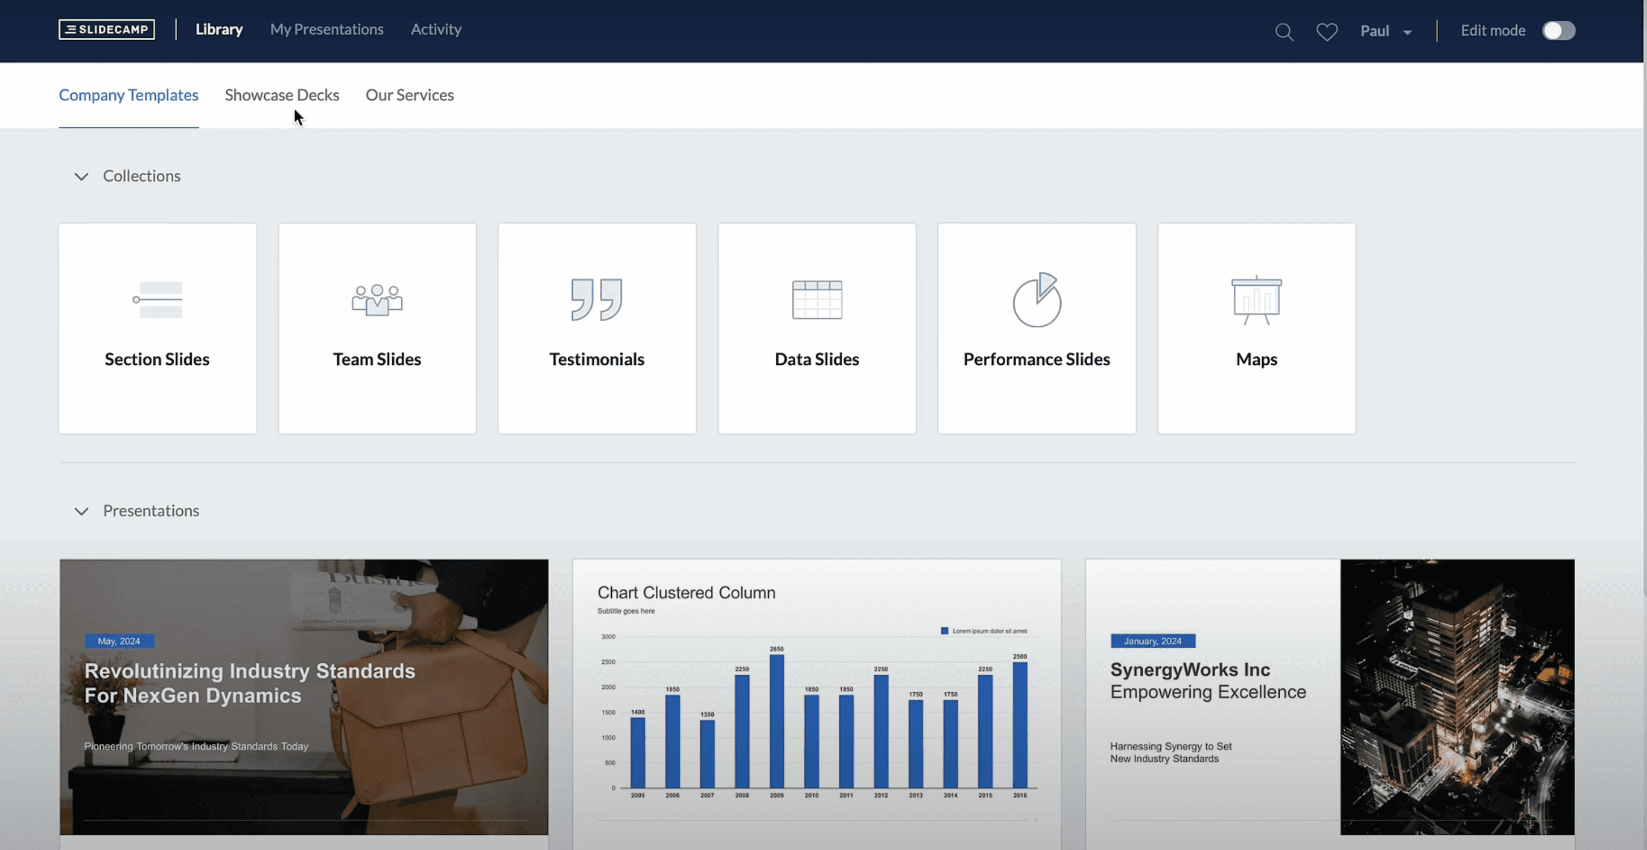Switch to Our Services tab
This screenshot has height=850, width=1647.
409,94
